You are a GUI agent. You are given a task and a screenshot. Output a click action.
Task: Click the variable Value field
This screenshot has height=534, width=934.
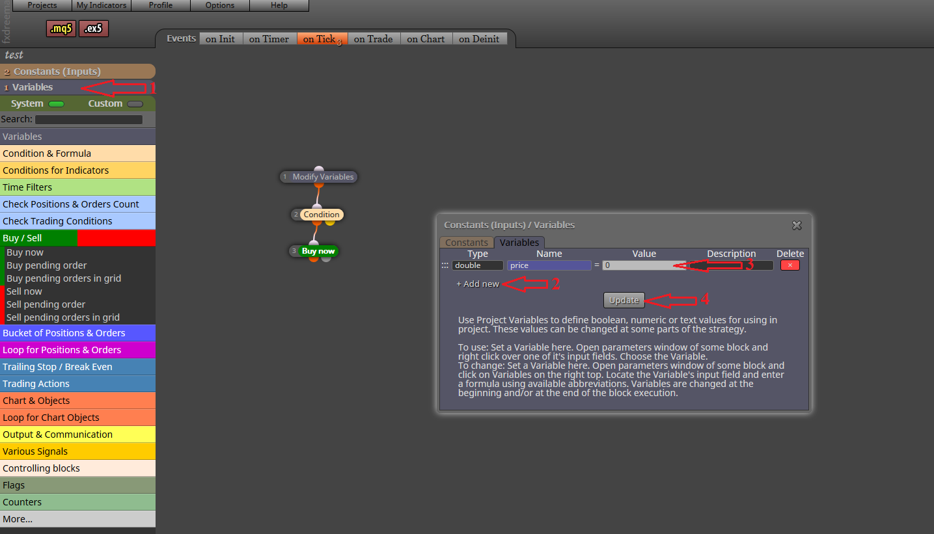[644, 265]
